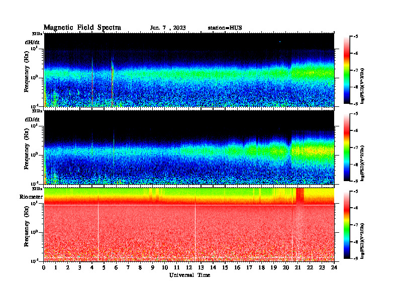
Task: Click hour tick label '12' on time axis
Action: pyautogui.click(x=189, y=267)
